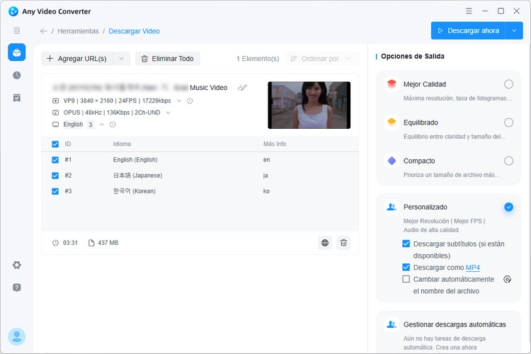Uncheck subtitle #3 Korean

click(55, 191)
